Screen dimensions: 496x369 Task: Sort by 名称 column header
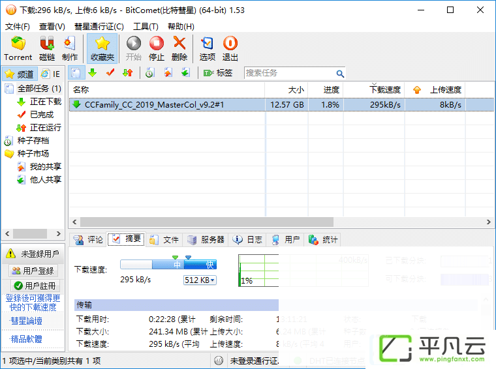point(166,90)
